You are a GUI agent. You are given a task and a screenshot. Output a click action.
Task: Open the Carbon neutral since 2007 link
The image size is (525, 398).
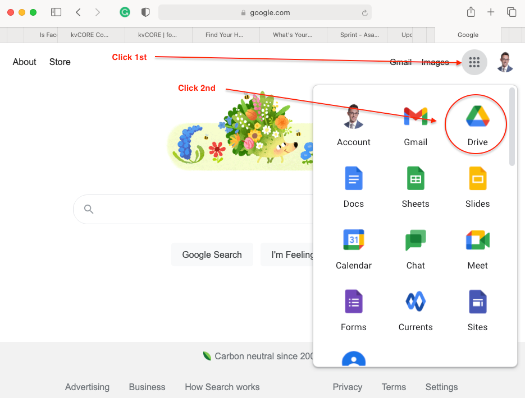[258, 356]
